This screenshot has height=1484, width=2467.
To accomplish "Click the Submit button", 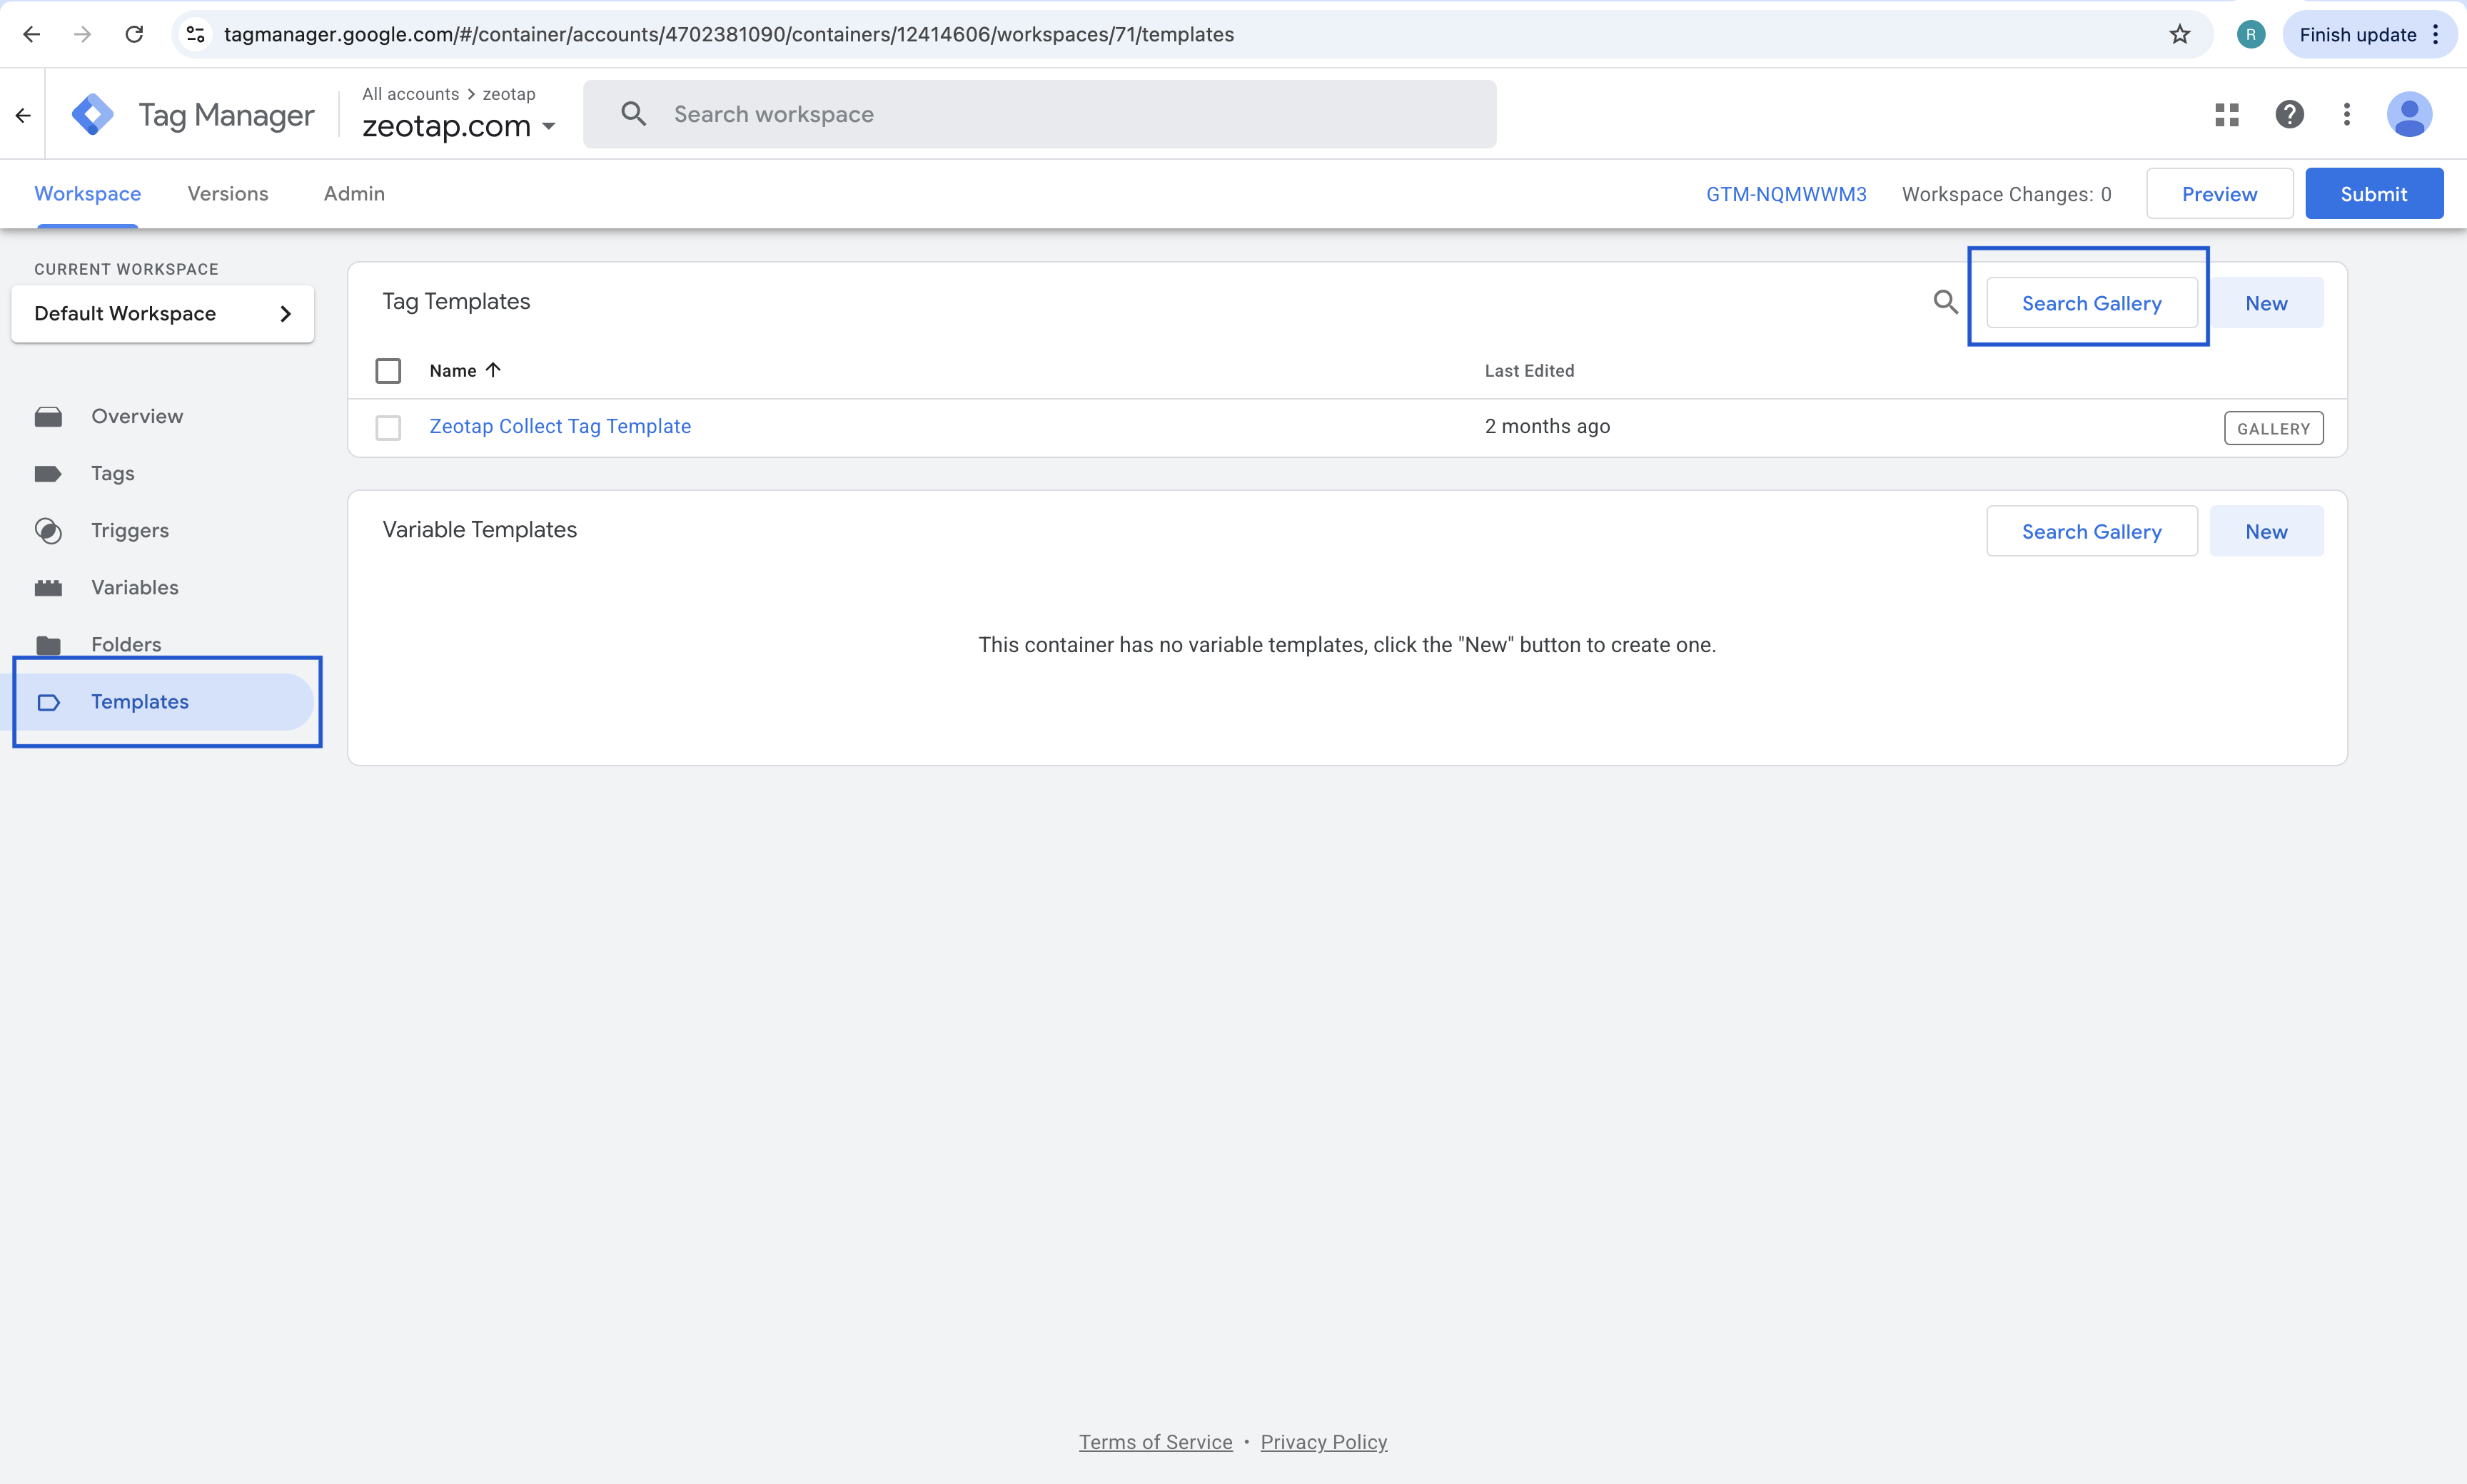I will pos(2375,192).
